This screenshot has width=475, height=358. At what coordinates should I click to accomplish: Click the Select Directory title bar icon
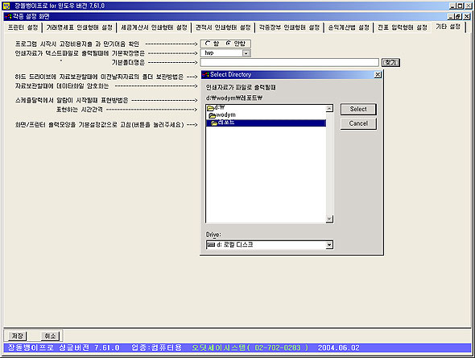(x=205, y=75)
